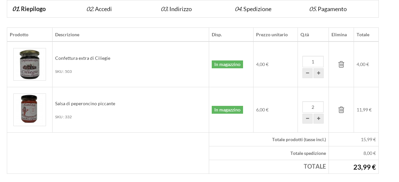Focus the quantity field showing 2
The image size is (399, 182).
(x=313, y=107)
